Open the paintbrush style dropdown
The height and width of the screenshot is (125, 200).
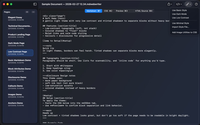click(188, 4)
